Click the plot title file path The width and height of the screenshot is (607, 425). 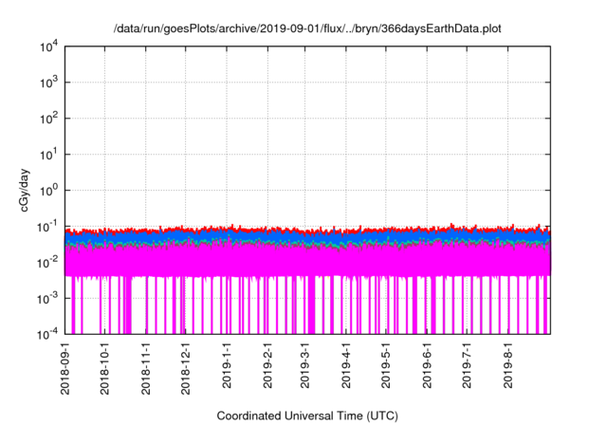307,28
